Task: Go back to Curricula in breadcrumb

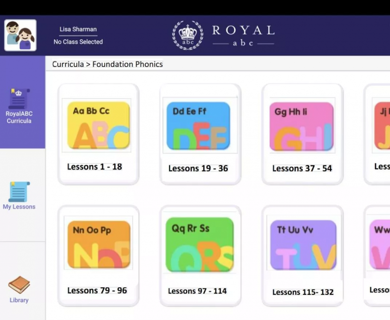Action: click(x=68, y=64)
